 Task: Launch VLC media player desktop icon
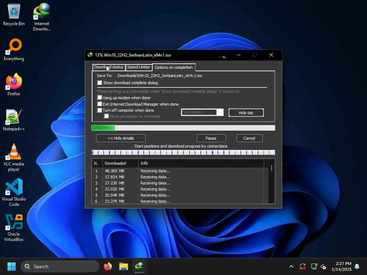[14, 158]
